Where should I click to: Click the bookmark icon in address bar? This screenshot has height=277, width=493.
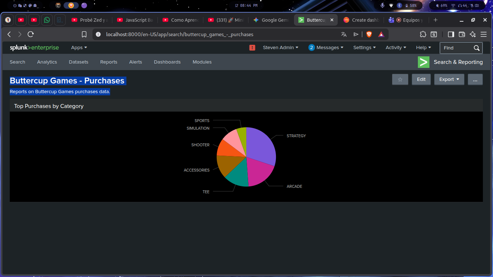pos(84,34)
